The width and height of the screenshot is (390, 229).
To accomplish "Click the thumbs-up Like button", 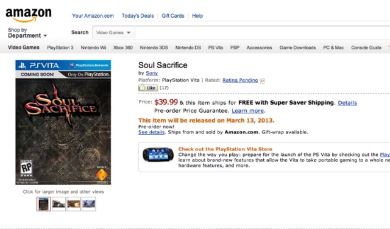I will click(x=148, y=88).
